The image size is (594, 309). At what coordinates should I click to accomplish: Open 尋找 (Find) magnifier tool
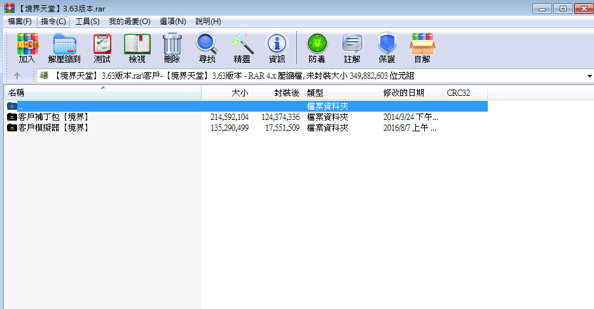(x=207, y=48)
